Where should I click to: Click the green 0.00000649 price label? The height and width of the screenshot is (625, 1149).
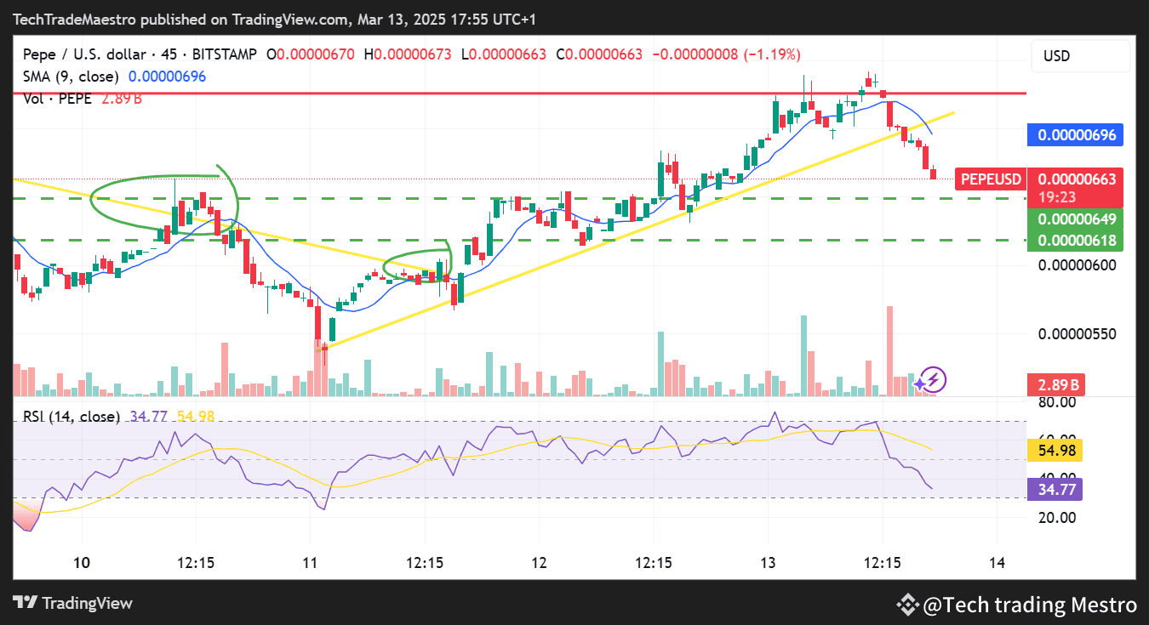pos(1076,219)
